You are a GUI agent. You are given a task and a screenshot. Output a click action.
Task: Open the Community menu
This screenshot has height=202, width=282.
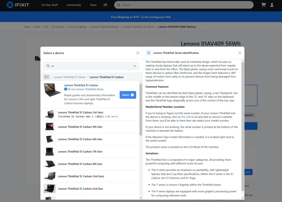[74, 5]
